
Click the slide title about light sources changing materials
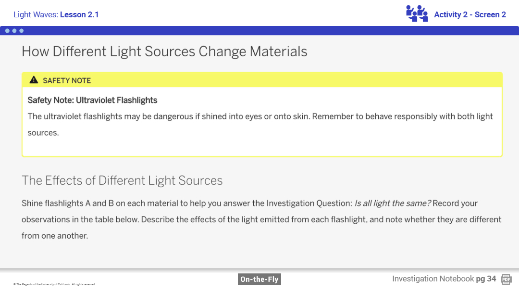(164, 51)
